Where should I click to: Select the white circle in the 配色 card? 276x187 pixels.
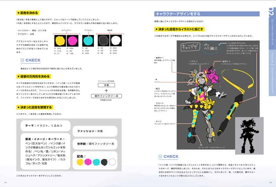[112, 162]
